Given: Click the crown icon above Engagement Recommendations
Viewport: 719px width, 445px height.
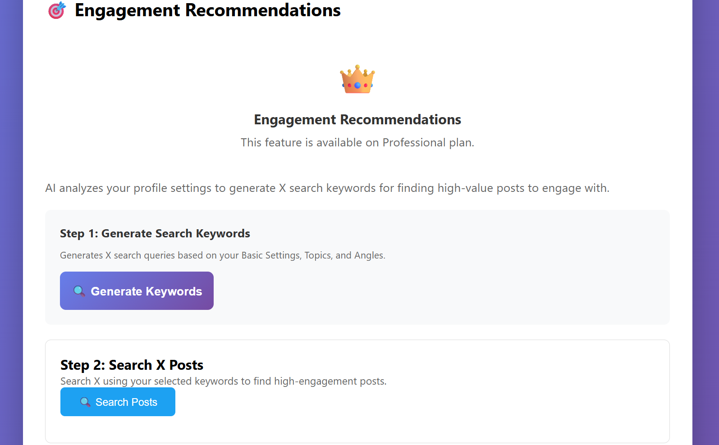Looking at the screenshot, I should point(357,79).
